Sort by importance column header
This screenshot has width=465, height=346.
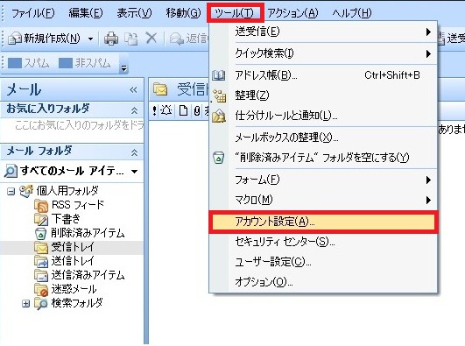(154, 111)
